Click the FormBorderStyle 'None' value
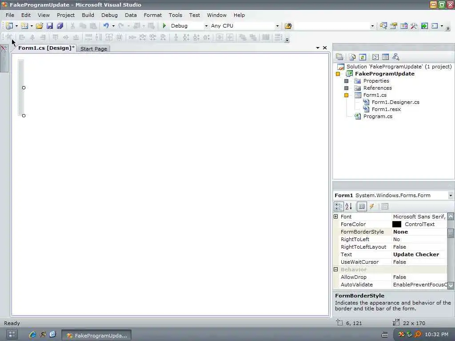 [400, 232]
